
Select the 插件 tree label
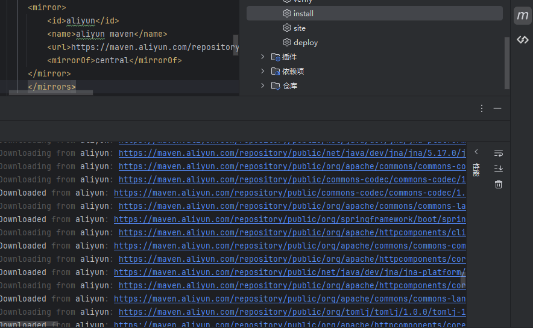coord(289,57)
